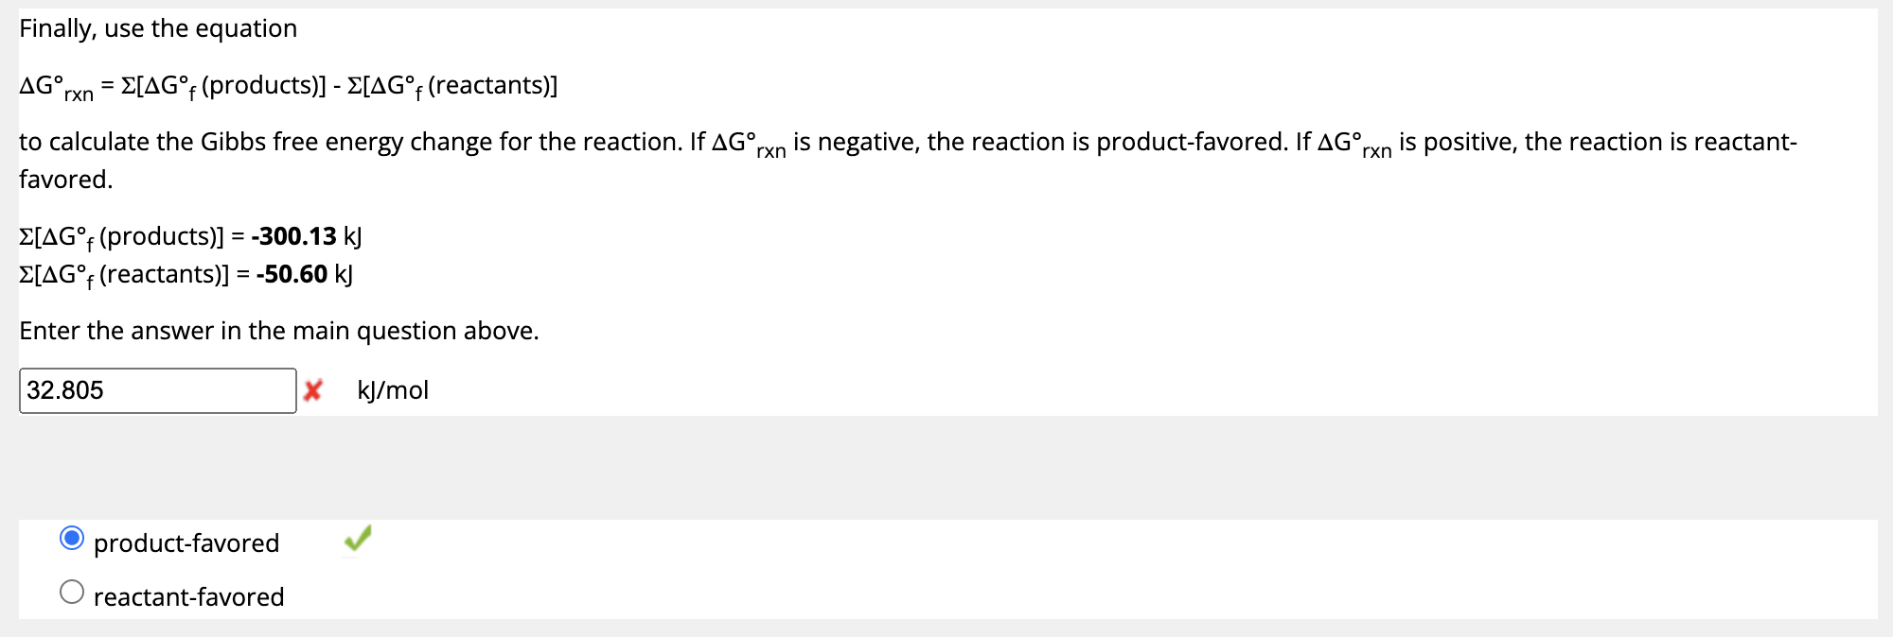
Task: Click the Enter the answer instruction text
Action: pyautogui.click(x=279, y=330)
